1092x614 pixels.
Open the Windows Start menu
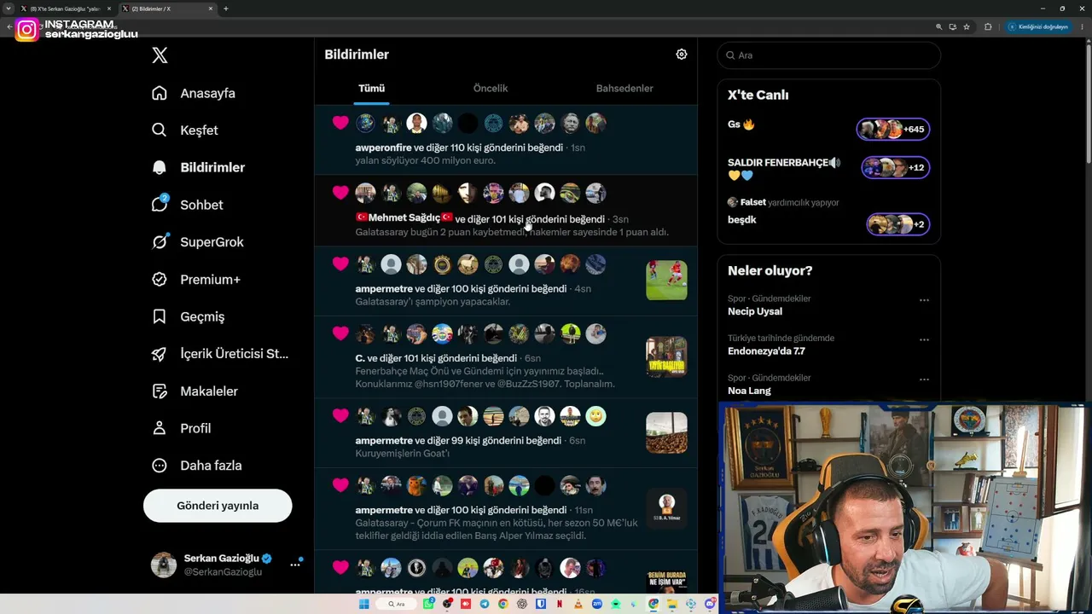point(363,604)
